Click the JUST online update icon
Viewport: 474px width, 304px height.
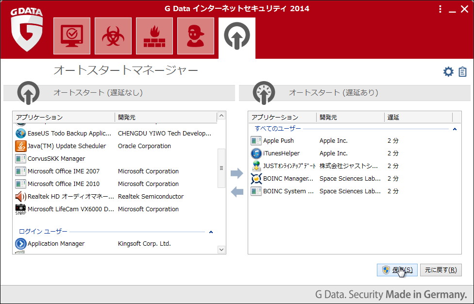click(256, 166)
